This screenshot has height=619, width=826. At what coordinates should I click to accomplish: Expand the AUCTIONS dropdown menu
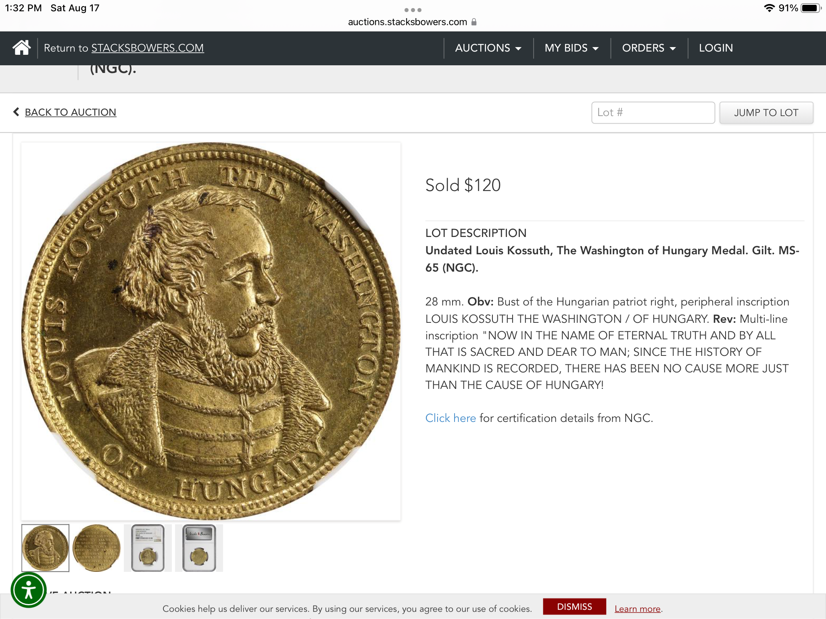tap(488, 48)
